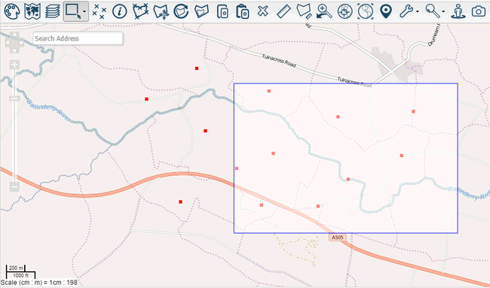Open the street view person icon
Screen dimensions: 490x288
(458, 11)
